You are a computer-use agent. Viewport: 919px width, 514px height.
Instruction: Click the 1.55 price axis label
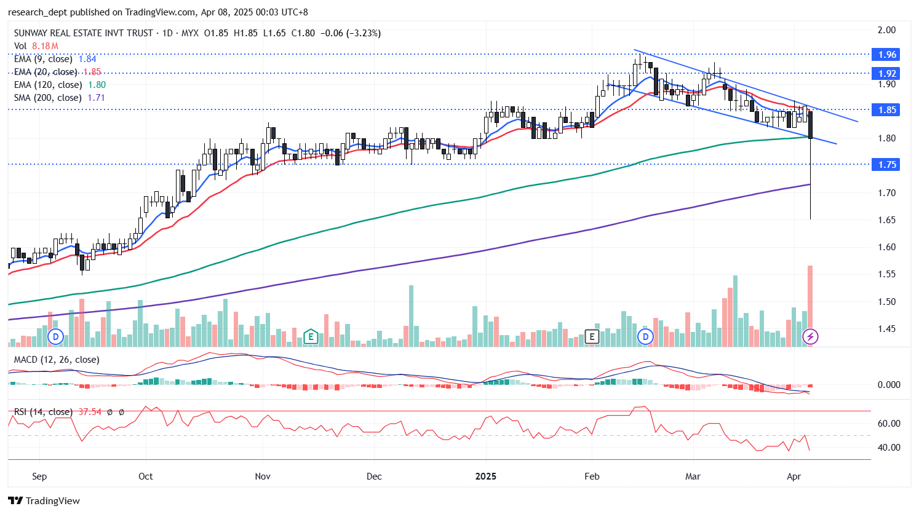(886, 274)
